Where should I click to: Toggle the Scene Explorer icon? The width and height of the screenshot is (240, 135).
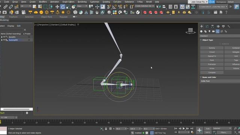tap(170, 7)
